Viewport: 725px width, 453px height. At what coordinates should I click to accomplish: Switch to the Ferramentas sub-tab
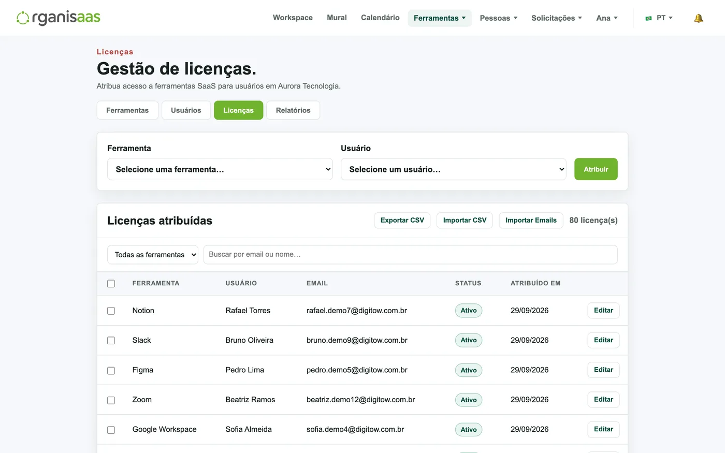[x=127, y=110]
